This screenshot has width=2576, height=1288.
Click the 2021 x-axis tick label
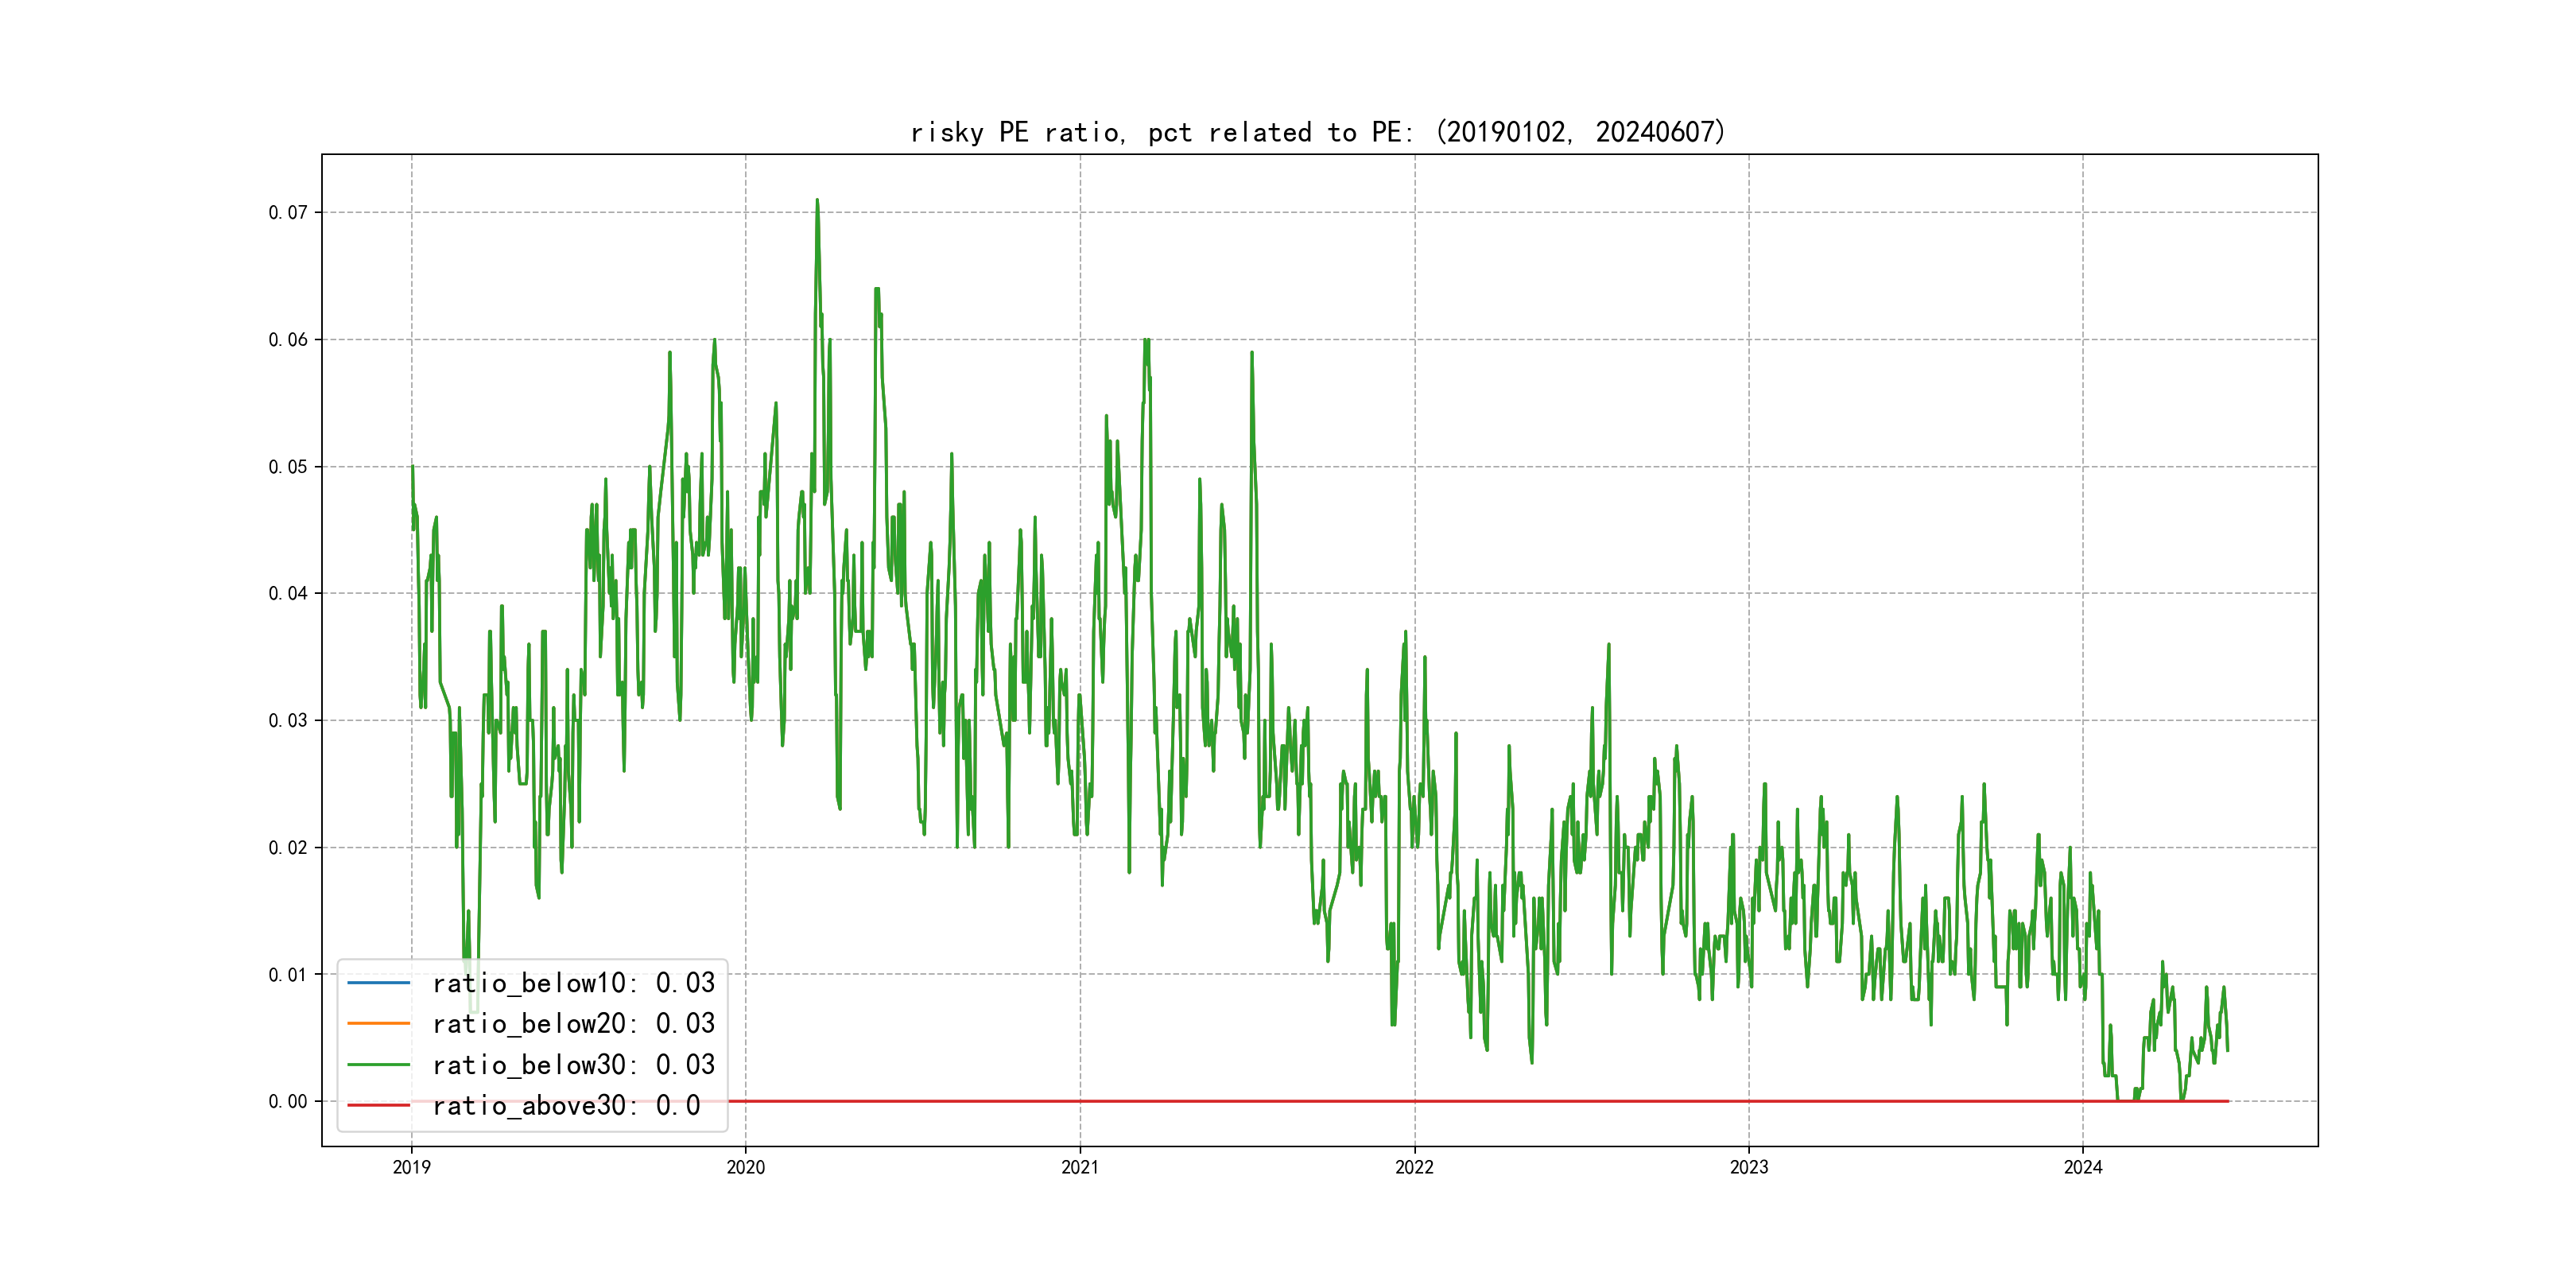pyautogui.click(x=1080, y=1167)
